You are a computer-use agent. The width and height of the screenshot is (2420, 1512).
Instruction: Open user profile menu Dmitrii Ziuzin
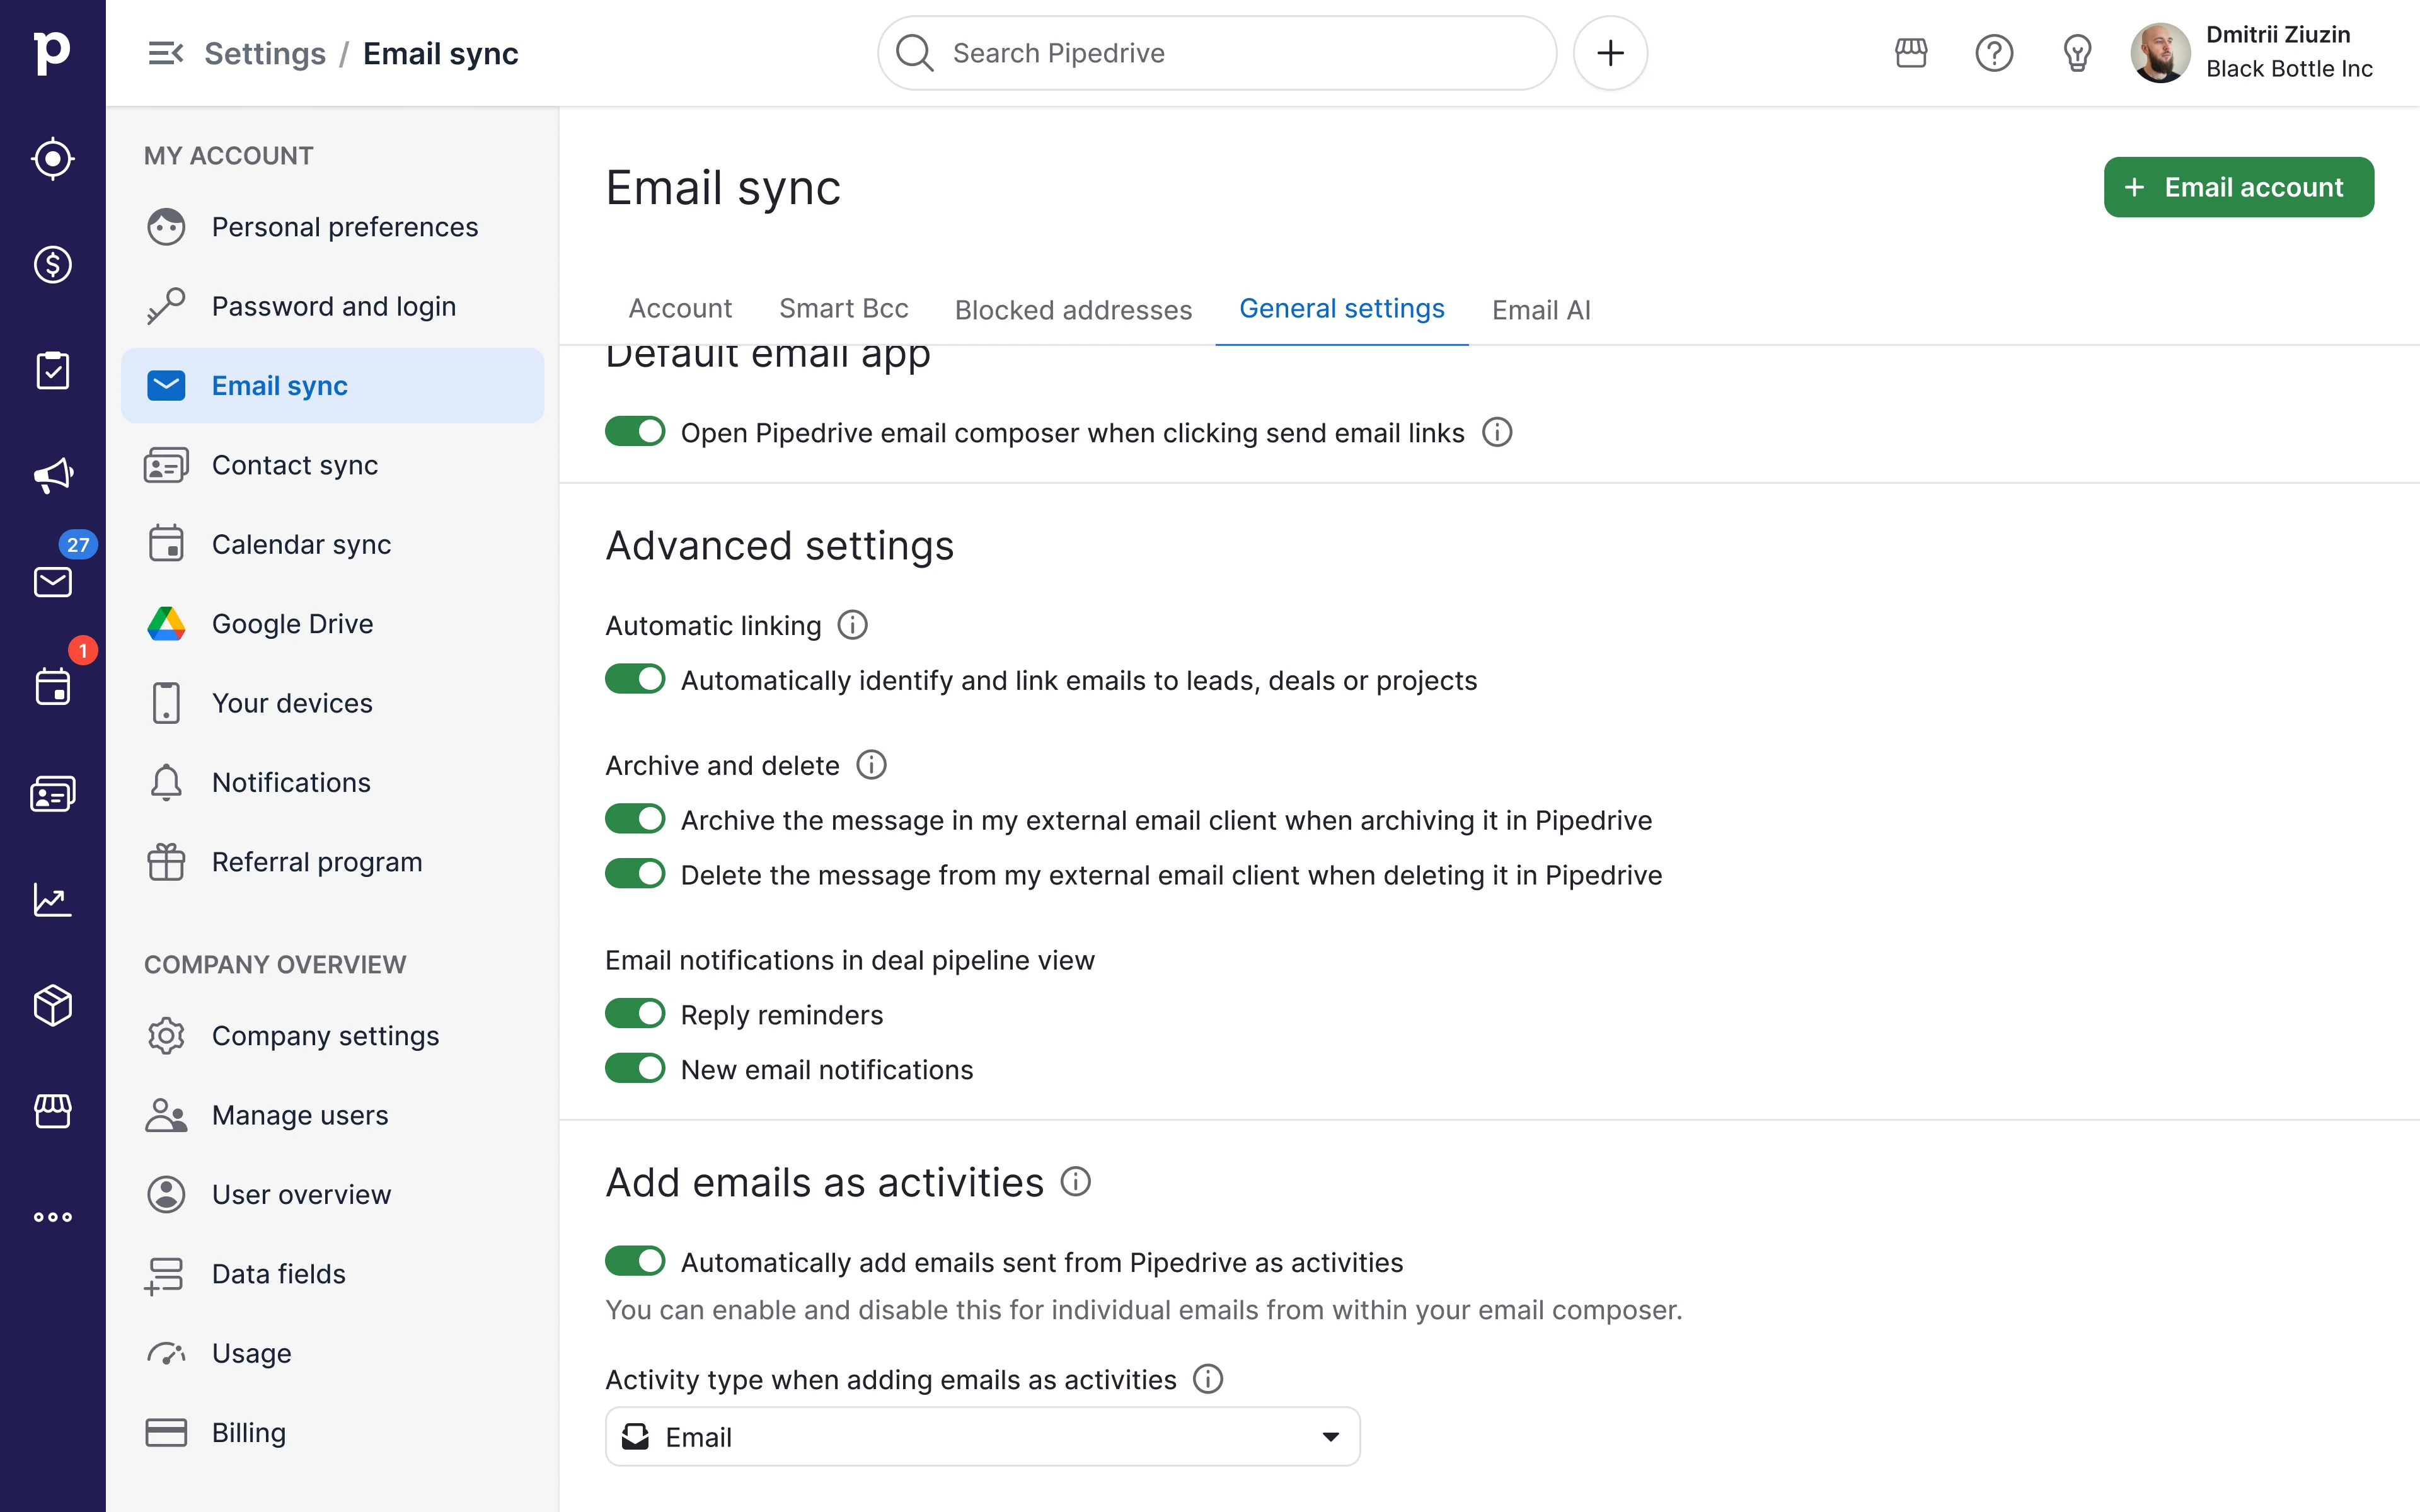pyautogui.click(x=2252, y=52)
